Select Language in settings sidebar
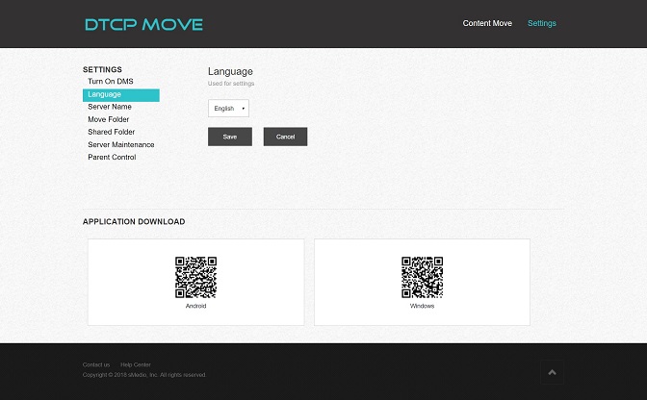The width and height of the screenshot is (647, 400). tap(104, 94)
